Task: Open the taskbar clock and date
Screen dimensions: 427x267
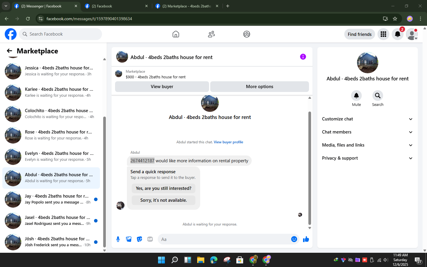Action: (400, 260)
